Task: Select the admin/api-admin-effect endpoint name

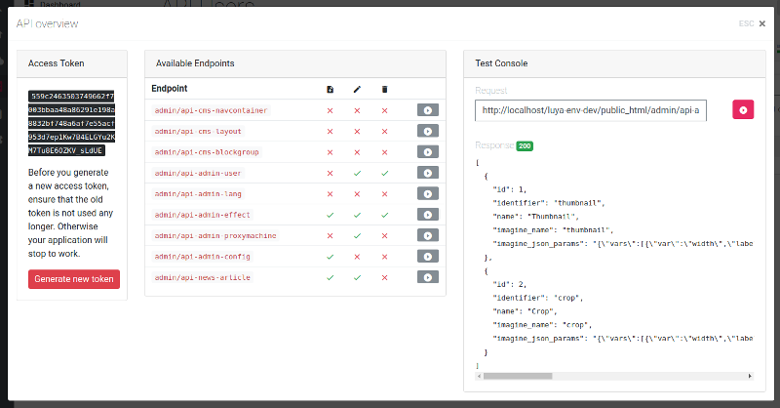Action: [203, 215]
